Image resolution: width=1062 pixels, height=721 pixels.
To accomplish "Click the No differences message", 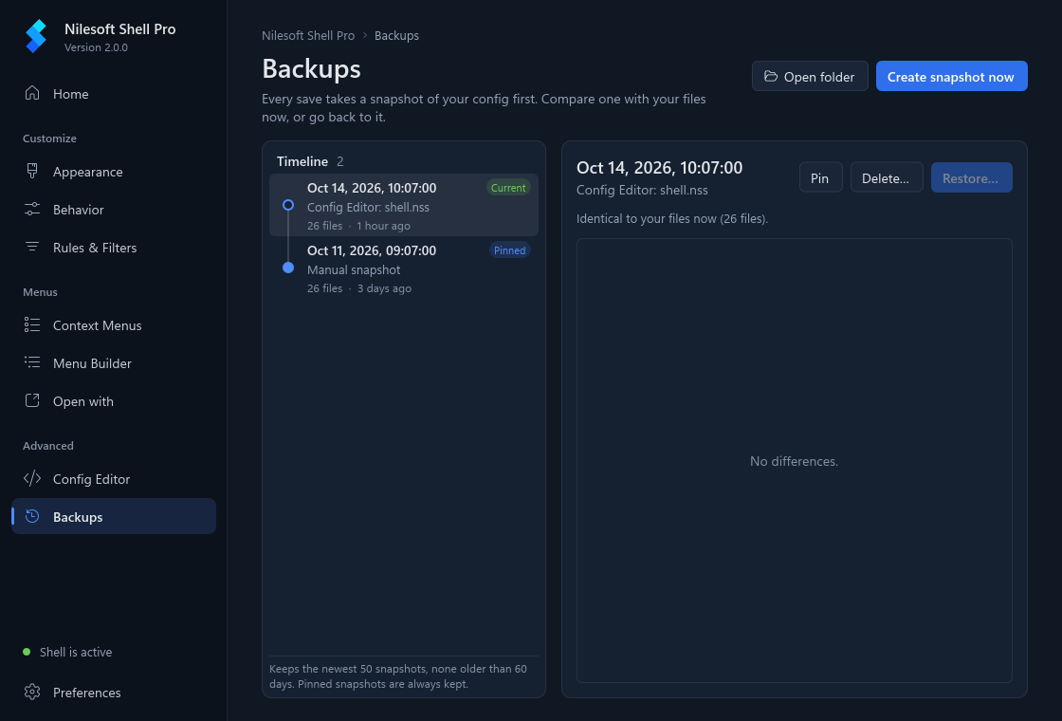I will coord(794,461).
